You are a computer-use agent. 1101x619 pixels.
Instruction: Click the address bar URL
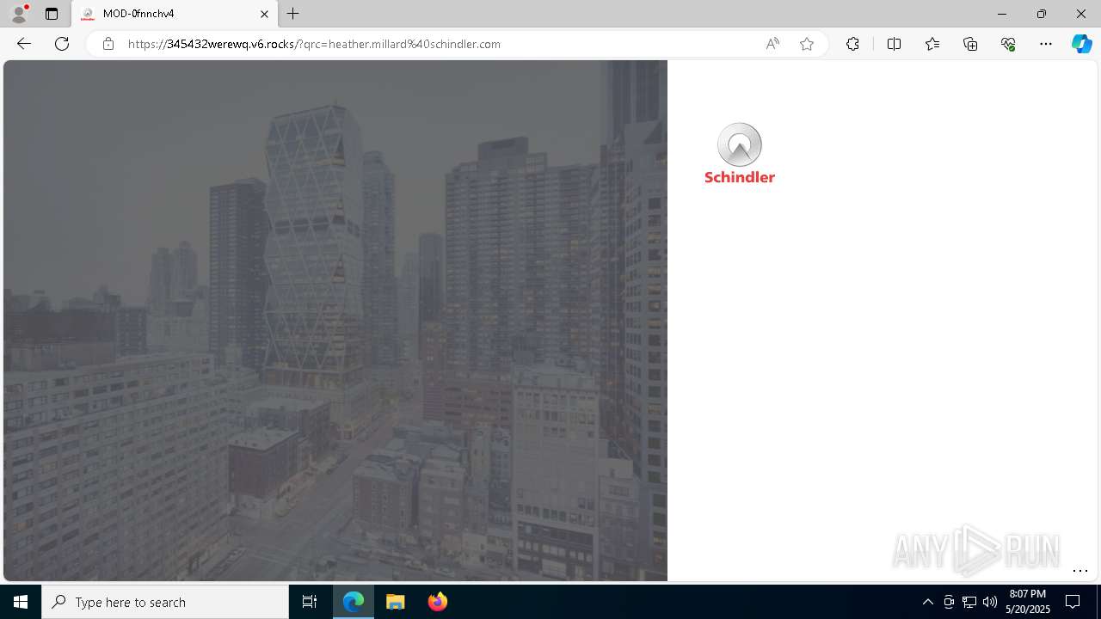(x=314, y=44)
